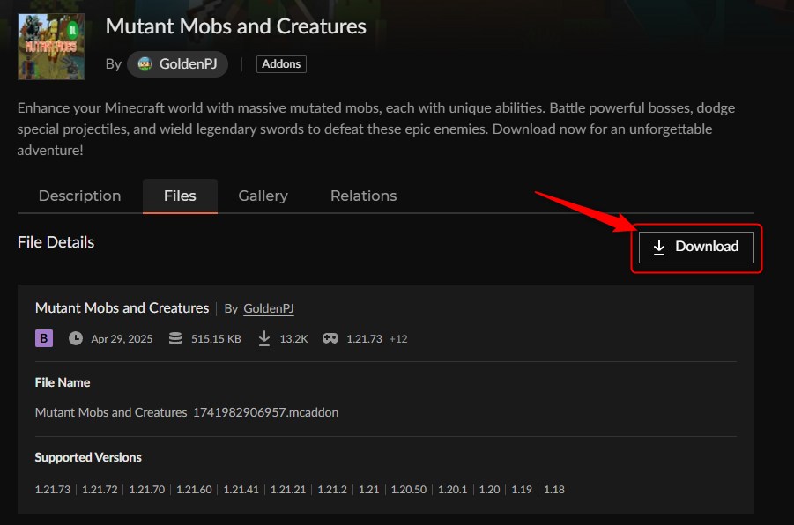
Task: Expand the +12 additional versions indicator
Action: [x=398, y=338]
